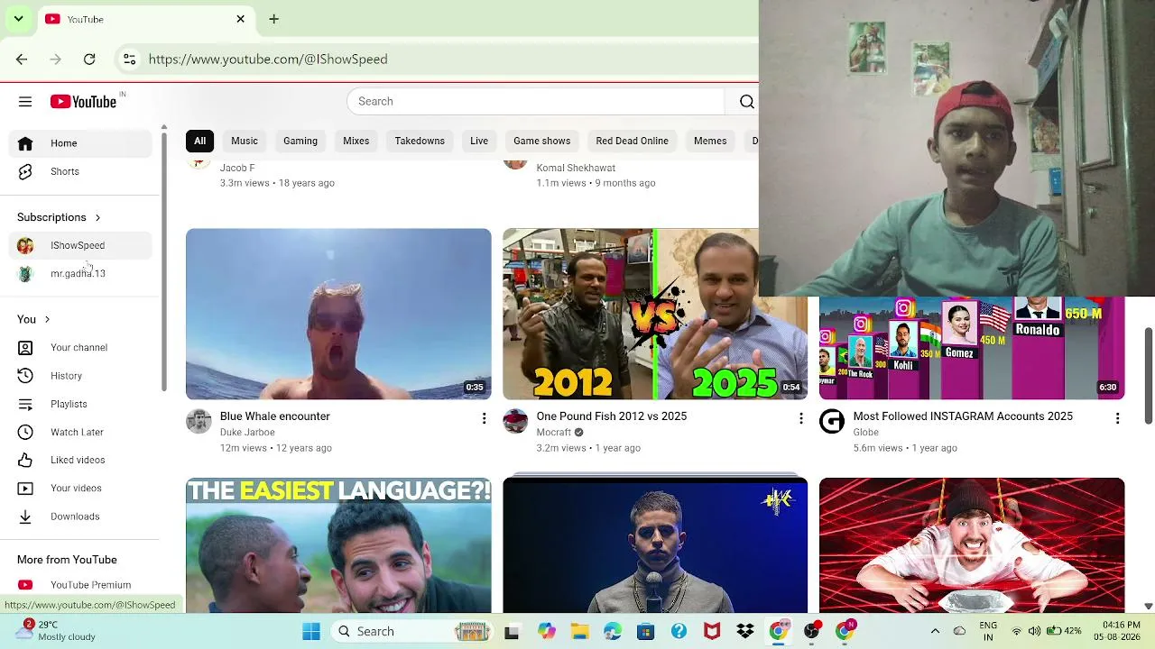Open Microsoft Store from the taskbar
1155x649 pixels.
click(645, 632)
